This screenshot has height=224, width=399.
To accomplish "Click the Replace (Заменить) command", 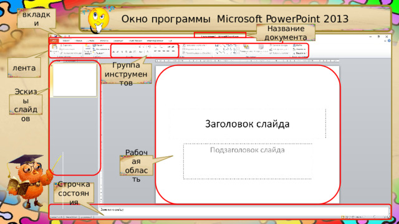I will [299, 49].
